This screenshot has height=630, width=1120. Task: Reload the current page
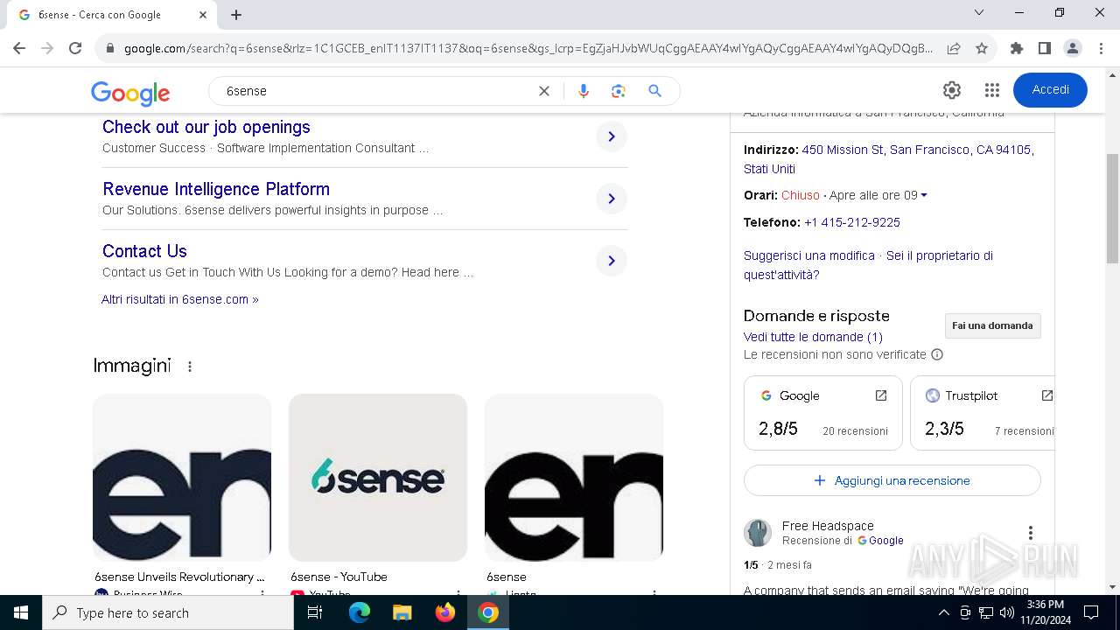pos(75,48)
